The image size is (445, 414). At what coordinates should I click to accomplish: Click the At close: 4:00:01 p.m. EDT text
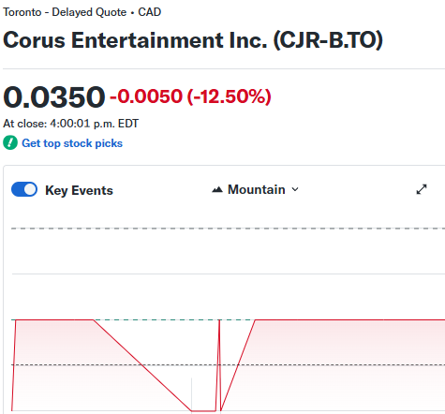coord(71,124)
